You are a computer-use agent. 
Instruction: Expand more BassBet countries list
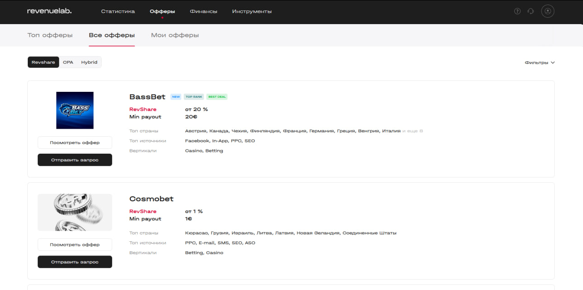[413, 131]
